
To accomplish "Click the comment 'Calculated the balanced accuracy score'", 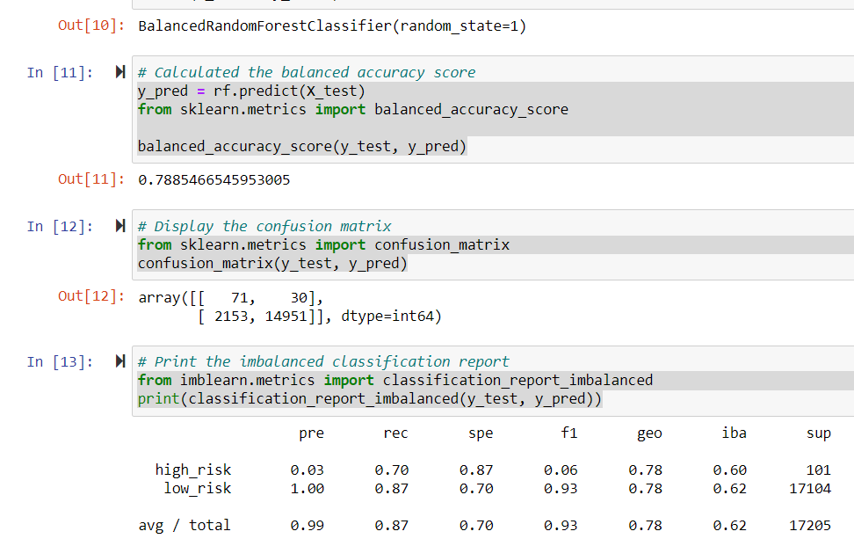I will pos(307,72).
